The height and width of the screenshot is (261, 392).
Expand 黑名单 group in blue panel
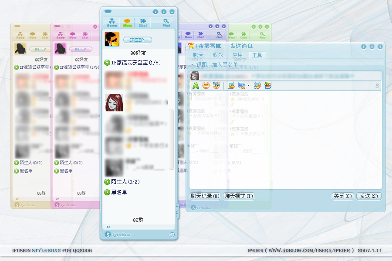107,192
